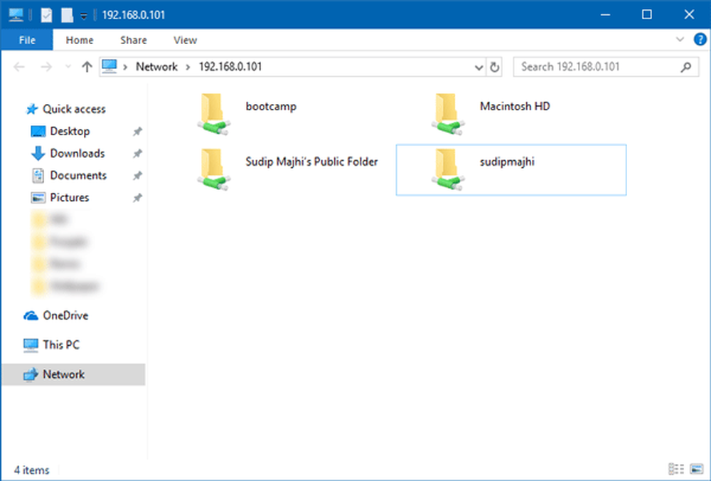Go up one level with Up arrow

(x=87, y=67)
